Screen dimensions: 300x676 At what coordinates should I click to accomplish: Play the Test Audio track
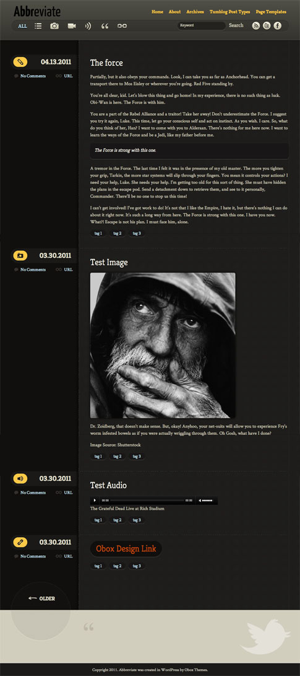click(95, 501)
